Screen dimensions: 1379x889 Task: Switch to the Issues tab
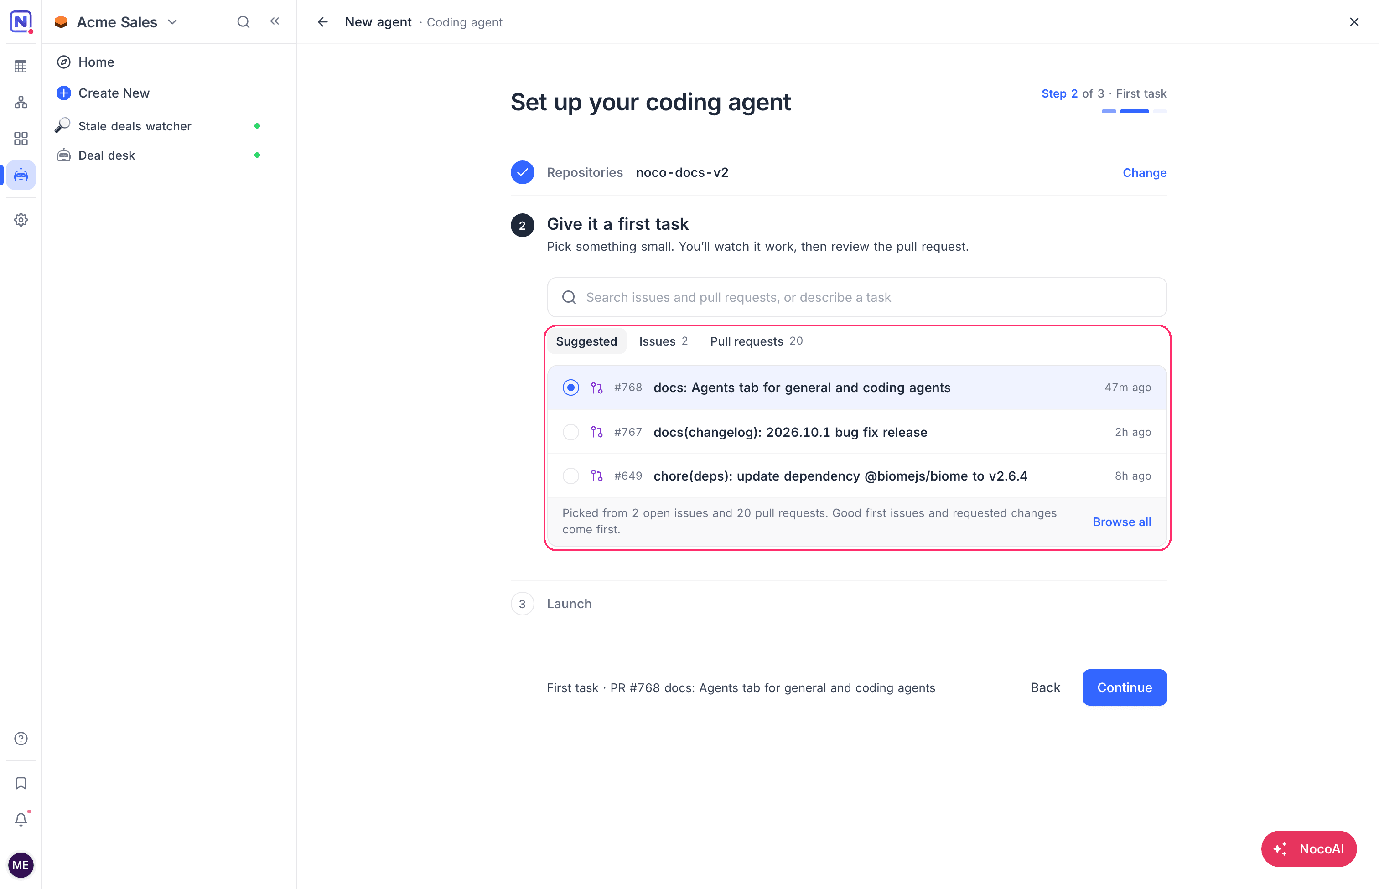[x=663, y=341]
